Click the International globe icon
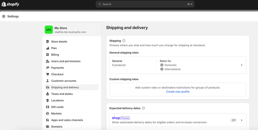The image size is (258, 130). click(162, 69)
